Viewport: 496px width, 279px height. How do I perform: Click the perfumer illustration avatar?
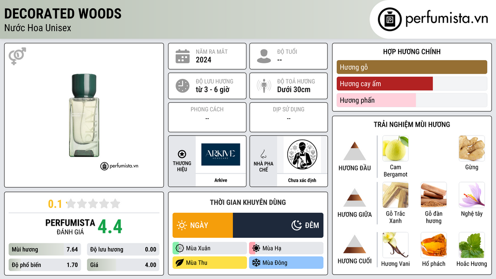302,155
